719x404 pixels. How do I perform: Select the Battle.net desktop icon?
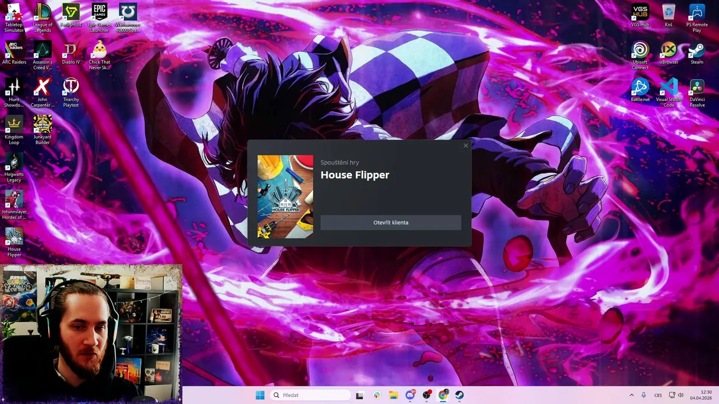click(640, 90)
